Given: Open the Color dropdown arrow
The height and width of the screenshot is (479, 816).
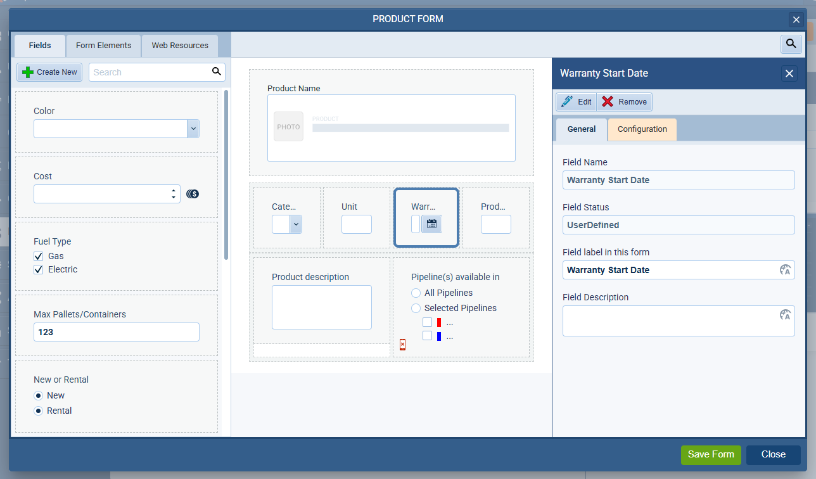Looking at the screenshot, I should (193, 129).
